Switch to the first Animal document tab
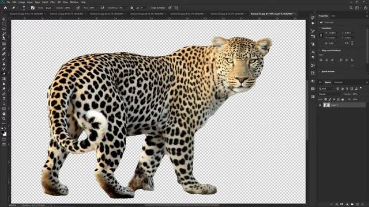The height and width of the screenshot is (207, 369). tap(27, 14)
